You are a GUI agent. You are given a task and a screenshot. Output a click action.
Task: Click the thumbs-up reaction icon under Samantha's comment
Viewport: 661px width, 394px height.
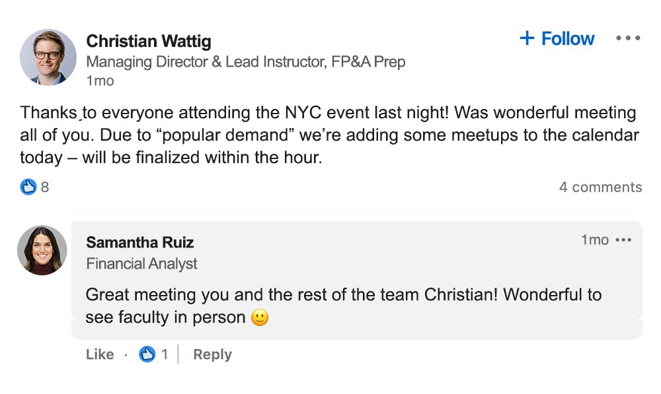click(147, 354)
